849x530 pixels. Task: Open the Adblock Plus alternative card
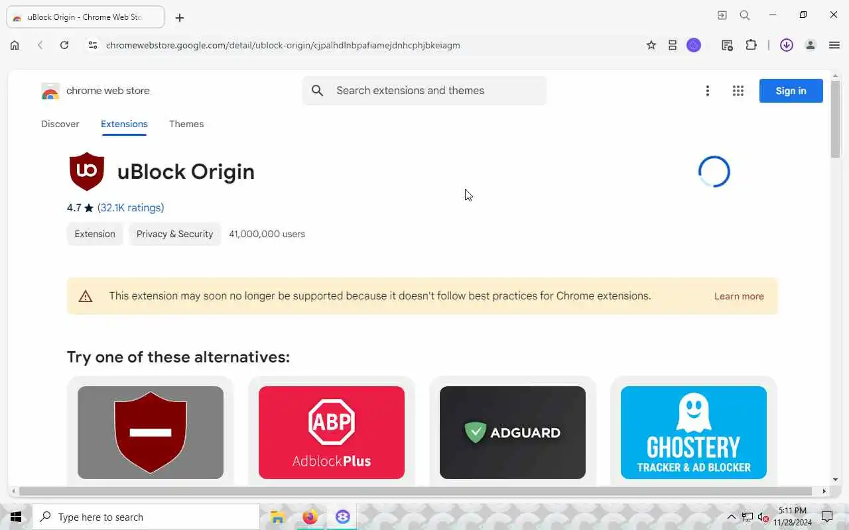332,433
